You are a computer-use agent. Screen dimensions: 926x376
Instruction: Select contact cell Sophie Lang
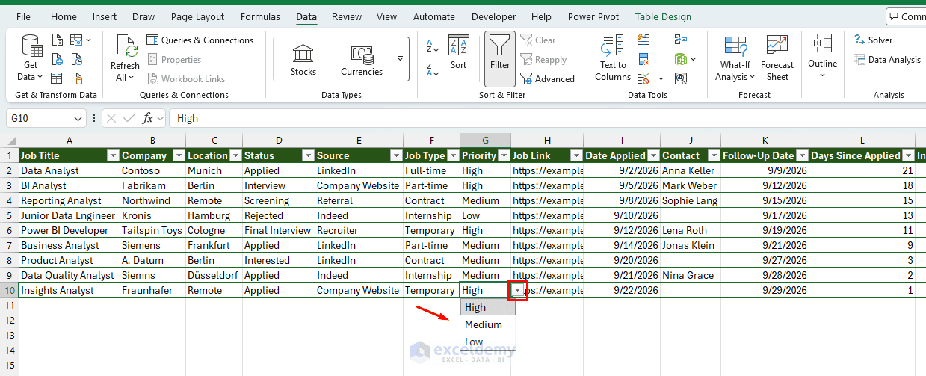coord(691,200)
